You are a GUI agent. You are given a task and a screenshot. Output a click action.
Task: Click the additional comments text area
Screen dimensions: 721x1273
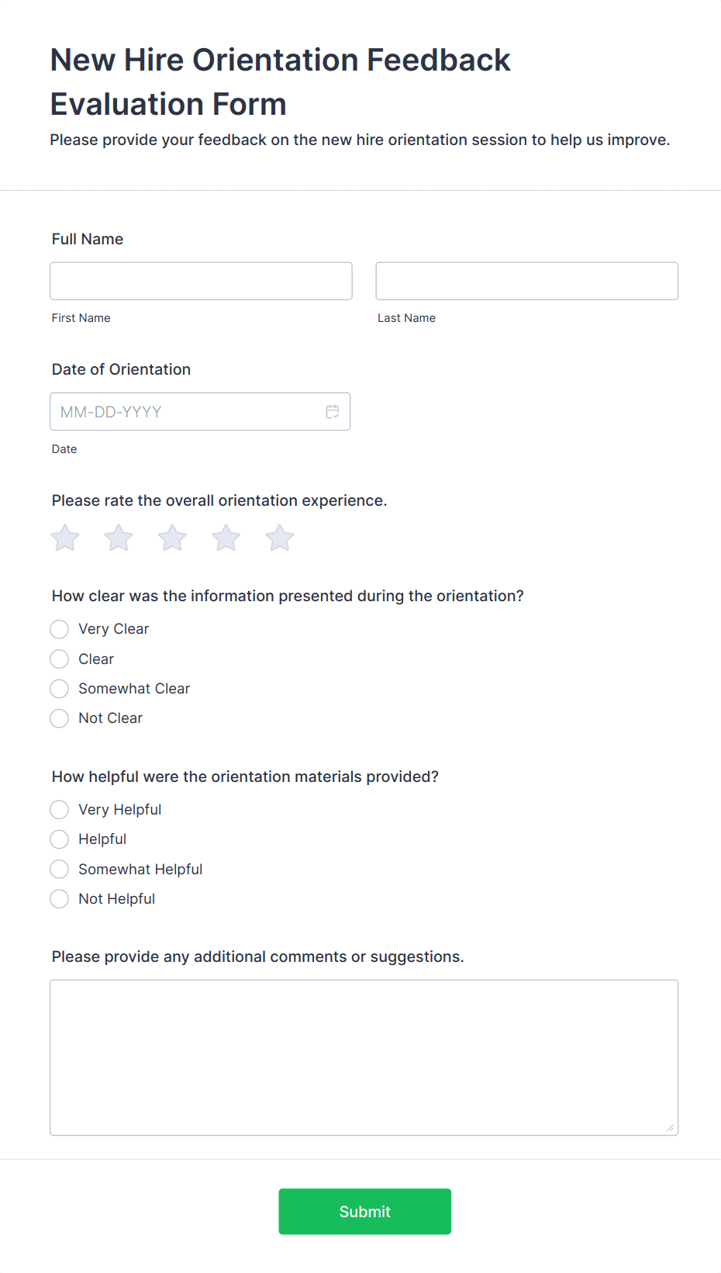pyautogui.click(x=364, y=1057)
